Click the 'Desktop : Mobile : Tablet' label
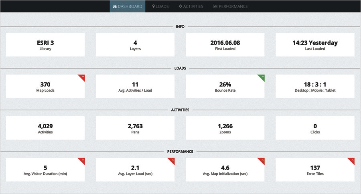 [x=315, y=91]
